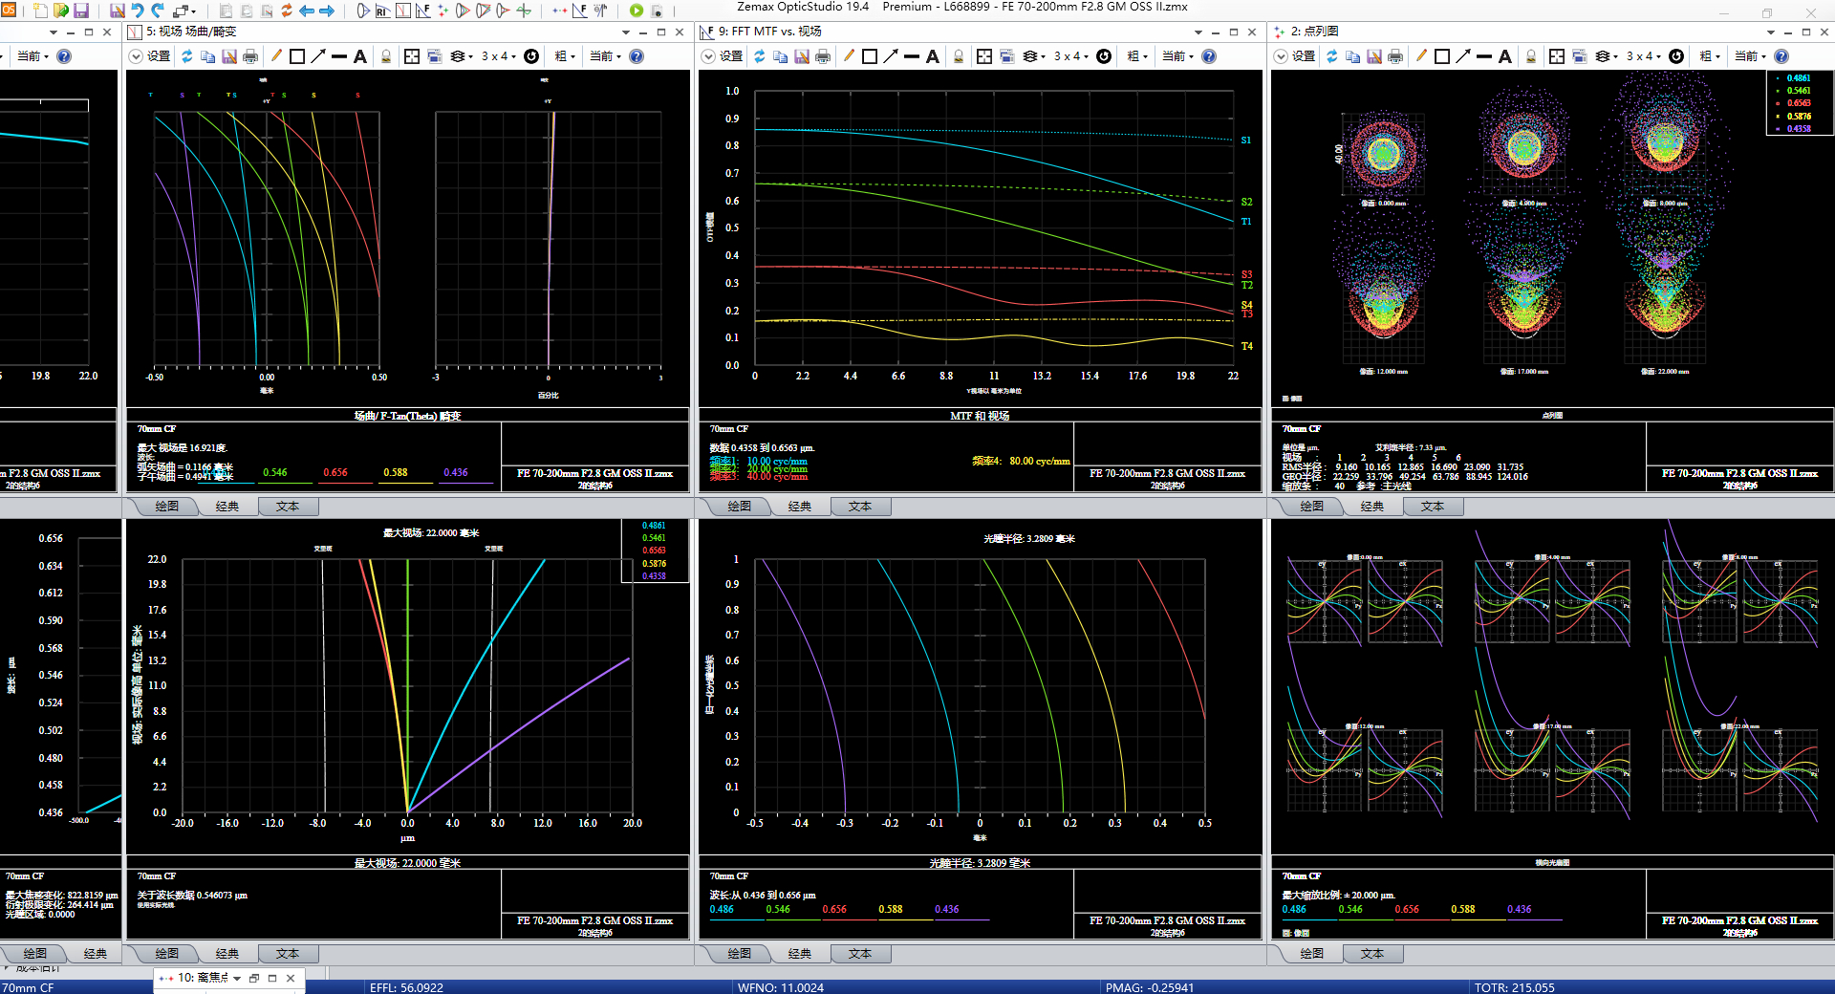Click the Redo arrow in main toolbar
Viewport: 1835px width, 994px height.
(158, 11)
